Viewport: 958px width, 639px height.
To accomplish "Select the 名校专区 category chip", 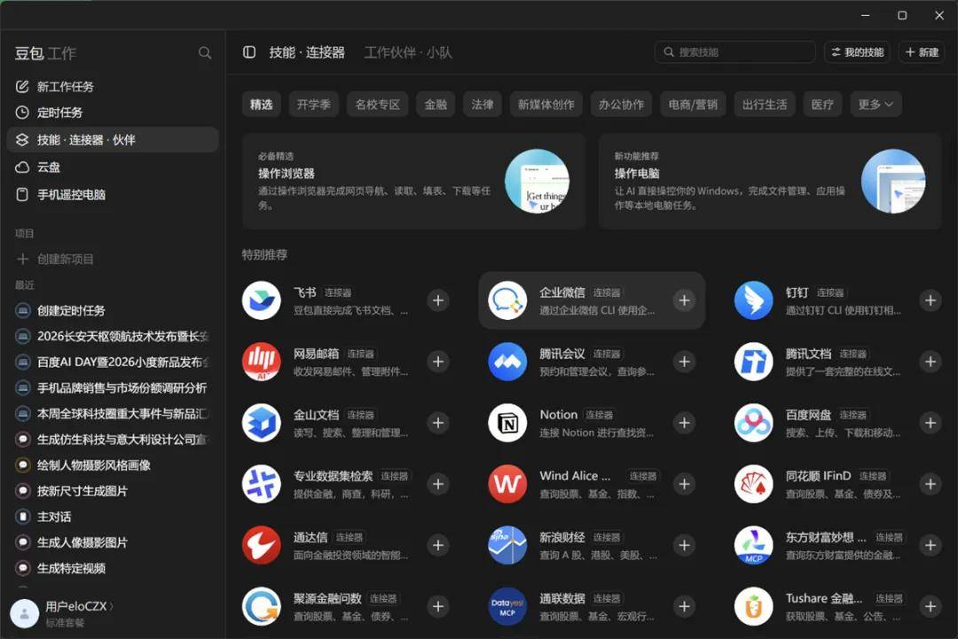I will pos(378,105).
